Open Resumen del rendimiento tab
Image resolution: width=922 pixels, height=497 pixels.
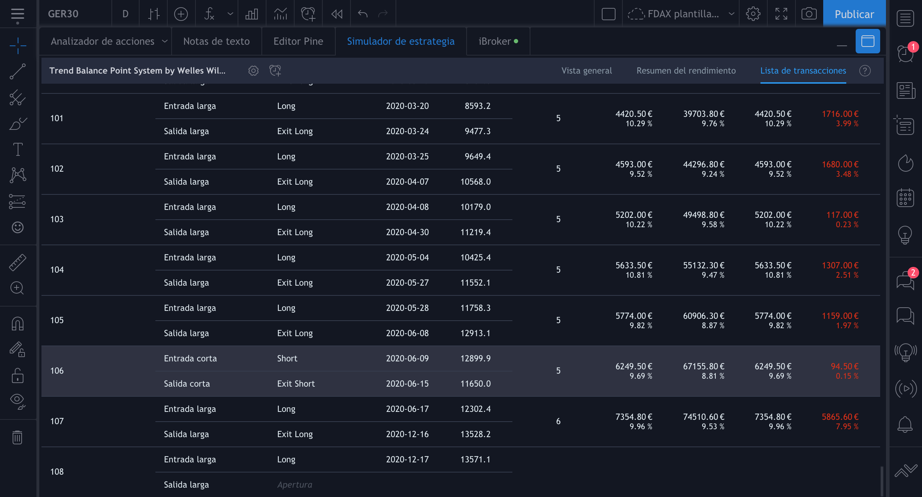[x=686, y=71]
